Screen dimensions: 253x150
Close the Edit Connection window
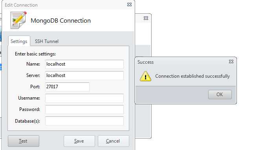tap(129, 4)
